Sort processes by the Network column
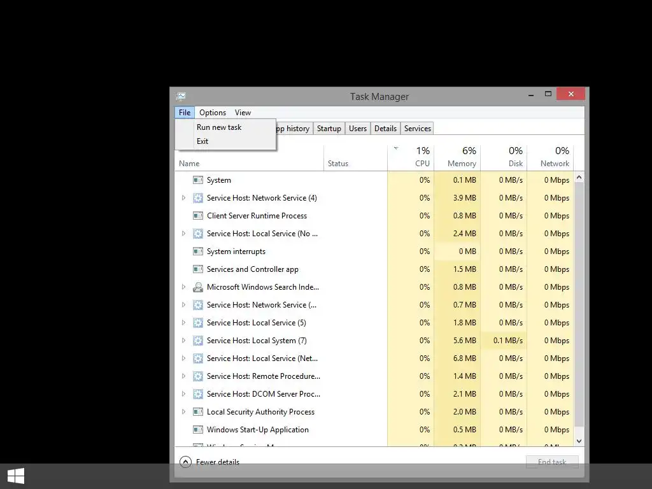Image resolution: width=652 pixels, height=489 pixels. 550,158
